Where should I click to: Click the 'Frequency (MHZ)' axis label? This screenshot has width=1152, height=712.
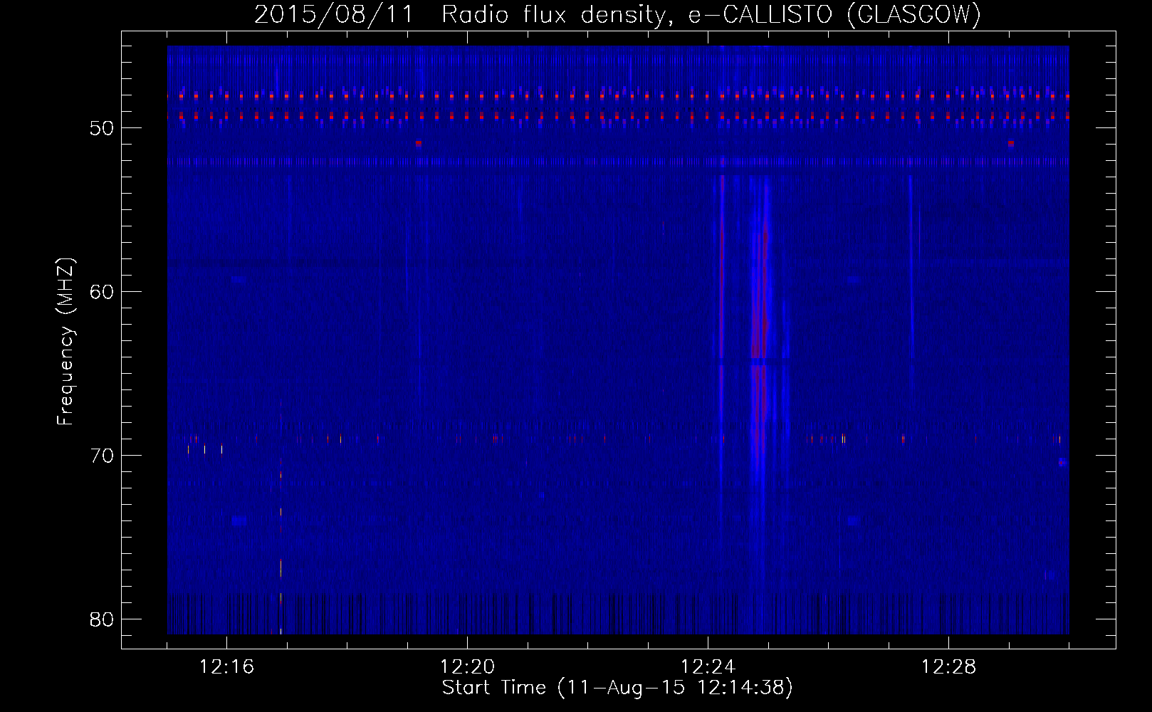click(x=66, y=342)
